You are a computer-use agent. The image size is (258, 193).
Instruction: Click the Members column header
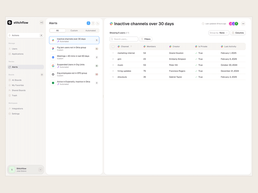click(x=149, y=46)
